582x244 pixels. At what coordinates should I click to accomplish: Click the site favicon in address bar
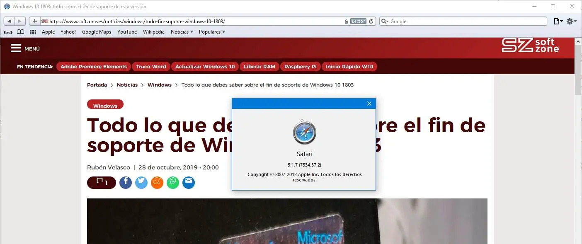pyautogui.click(x=45, y=21)
